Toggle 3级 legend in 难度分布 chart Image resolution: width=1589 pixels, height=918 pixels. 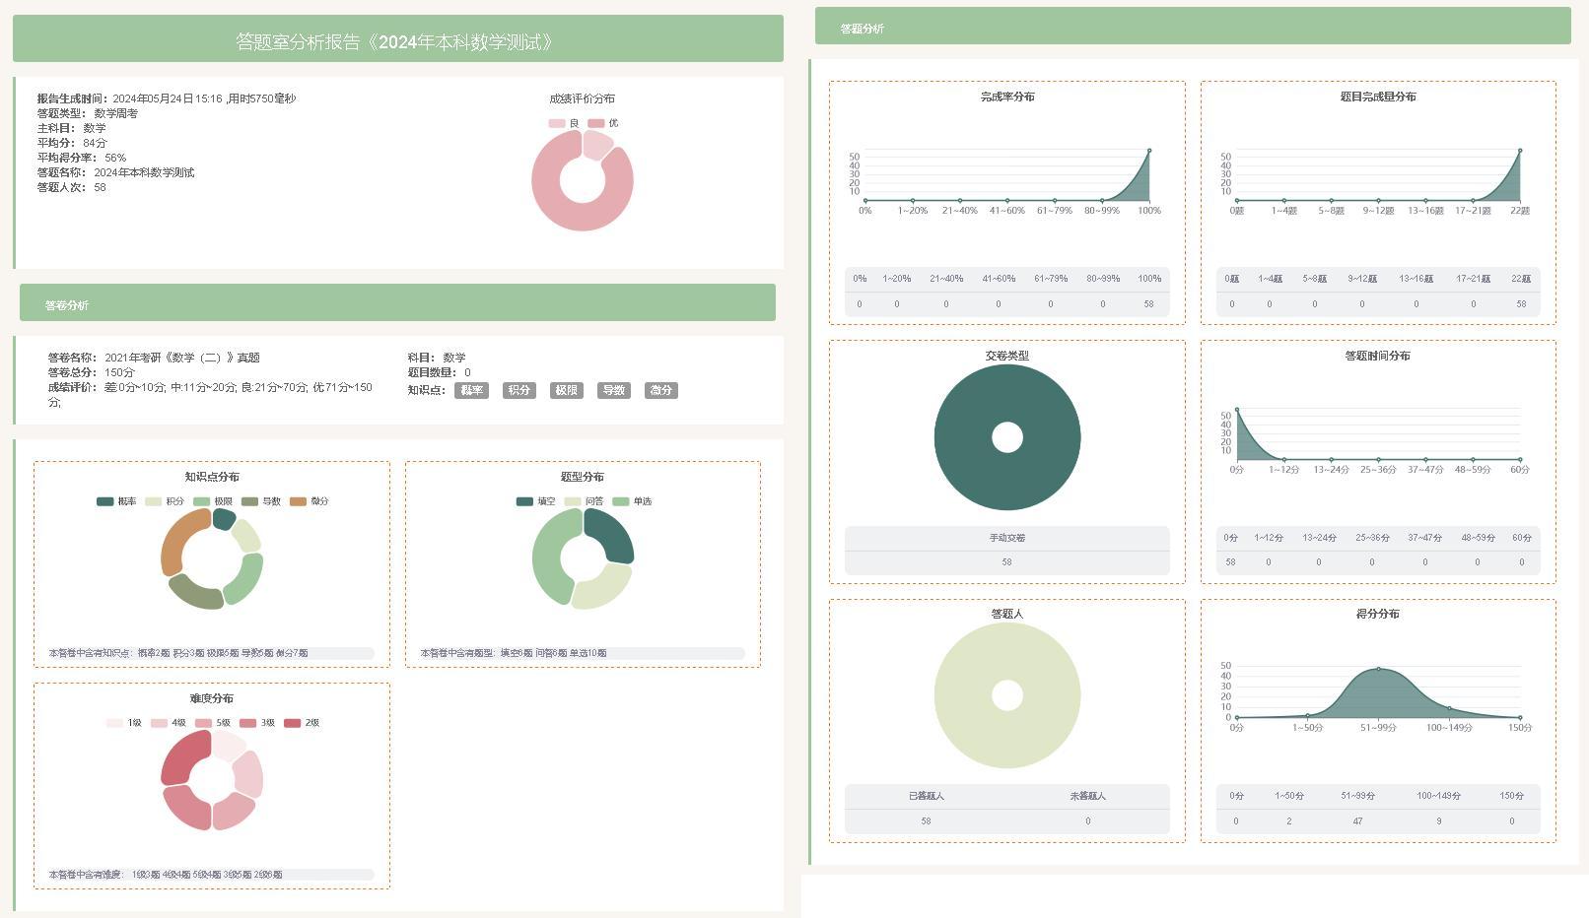click(257, 723)
